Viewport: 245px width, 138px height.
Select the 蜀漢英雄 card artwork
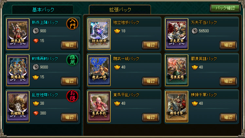[x=177, y=70]
